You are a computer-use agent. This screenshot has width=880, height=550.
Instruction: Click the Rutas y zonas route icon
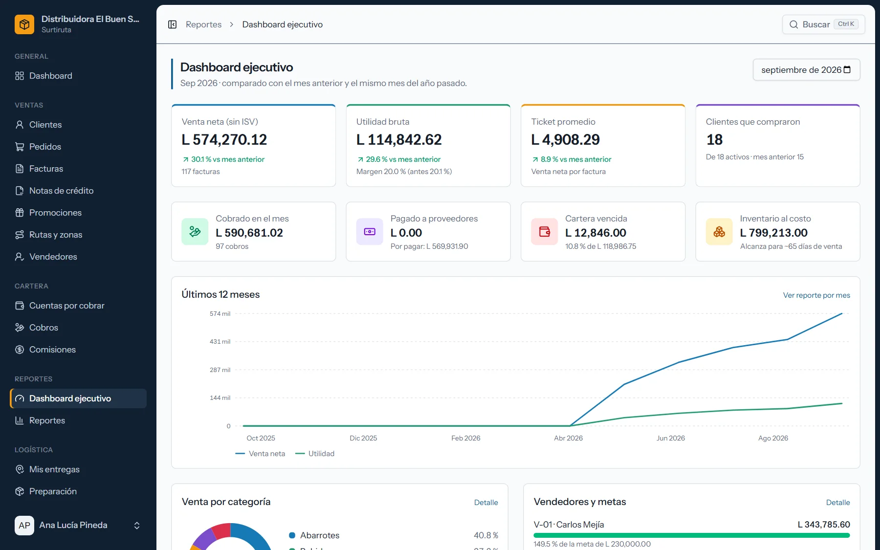(x=20, y=235)
